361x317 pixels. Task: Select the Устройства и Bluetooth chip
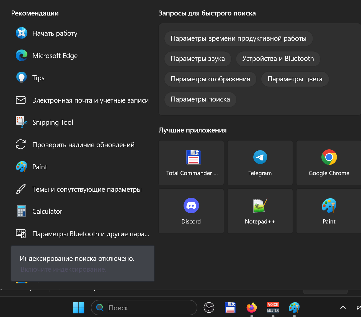pyautogui.click(x=278, y=59)
